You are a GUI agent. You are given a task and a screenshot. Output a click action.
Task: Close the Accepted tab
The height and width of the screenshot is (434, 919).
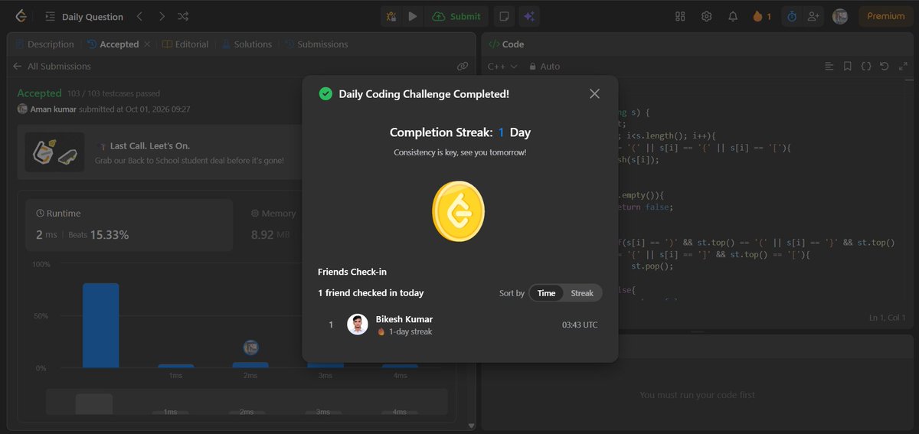[x=146, y=44]
